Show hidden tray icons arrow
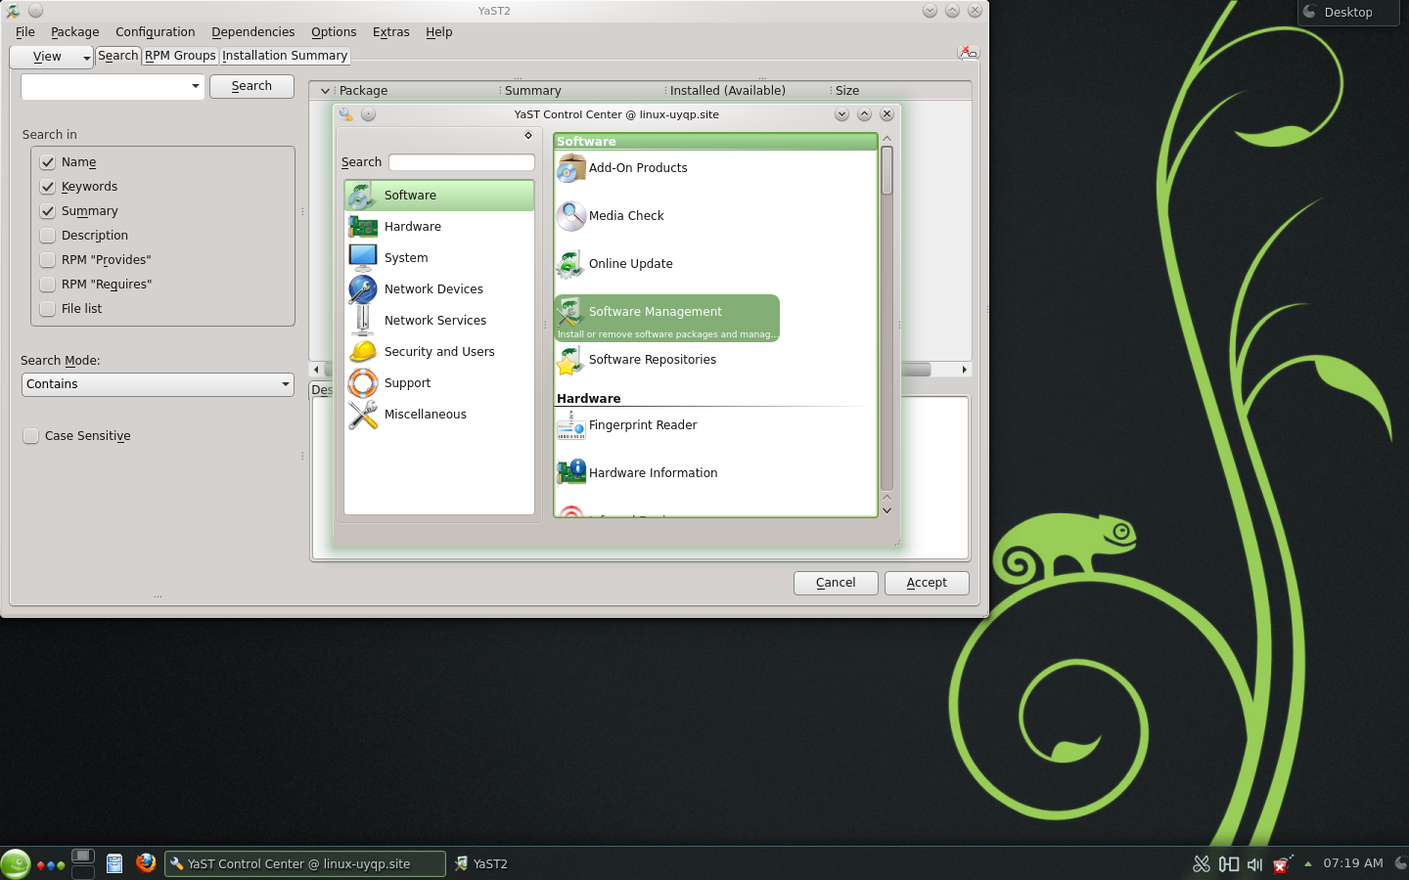 1308,864
